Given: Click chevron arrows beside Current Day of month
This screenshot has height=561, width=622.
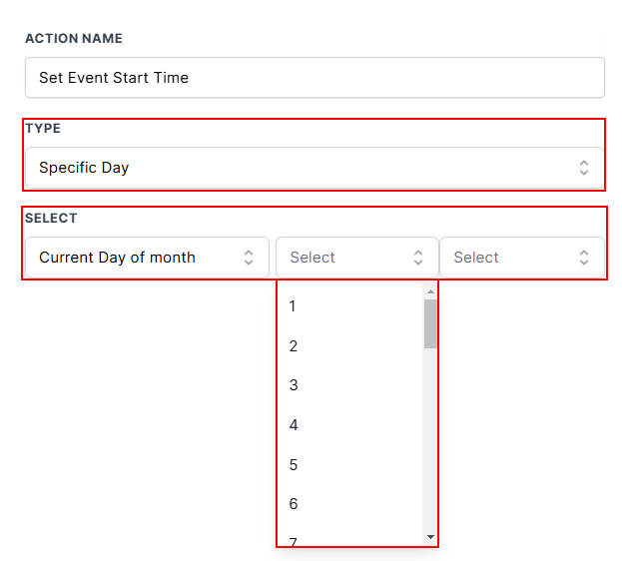Looking at the screenshot, I should [249, 258].
